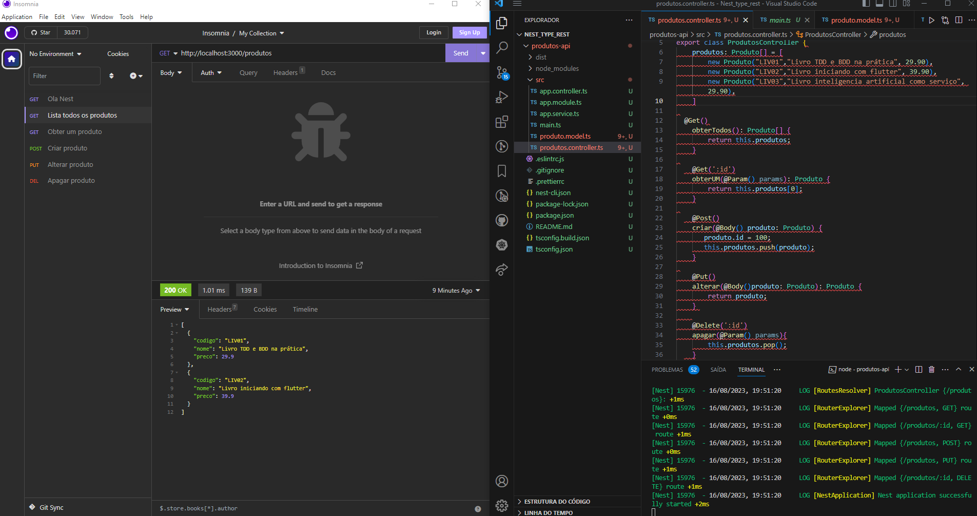977x516 pixels.
Task: Open Manage gear icon in VS Code
Action: click(x=502, y=506)
